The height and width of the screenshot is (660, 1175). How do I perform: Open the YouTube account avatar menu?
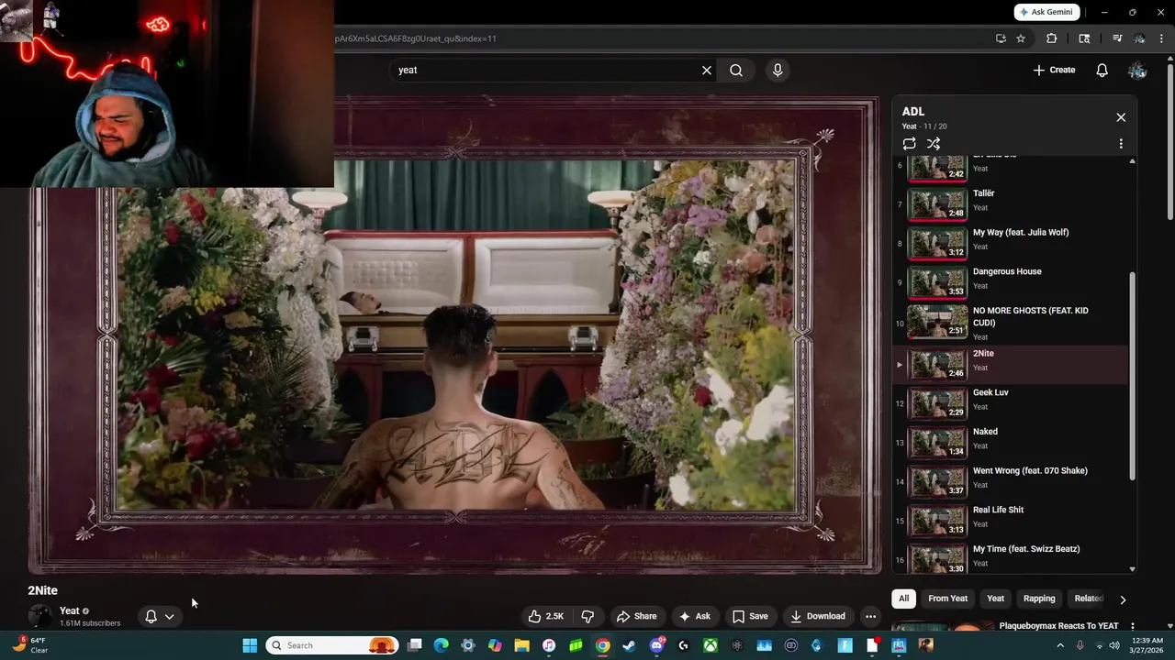(1137, 70)
